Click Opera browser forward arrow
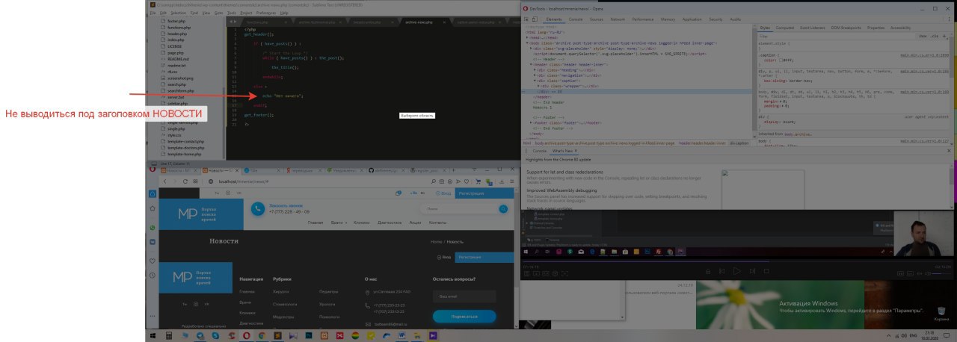This screenshot has height=342, width=957. [175, 181]
